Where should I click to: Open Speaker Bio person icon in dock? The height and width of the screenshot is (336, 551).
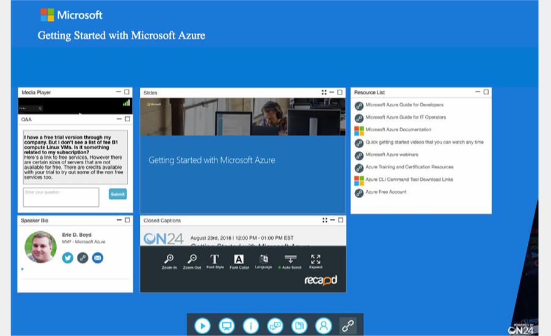pos(324,326)
